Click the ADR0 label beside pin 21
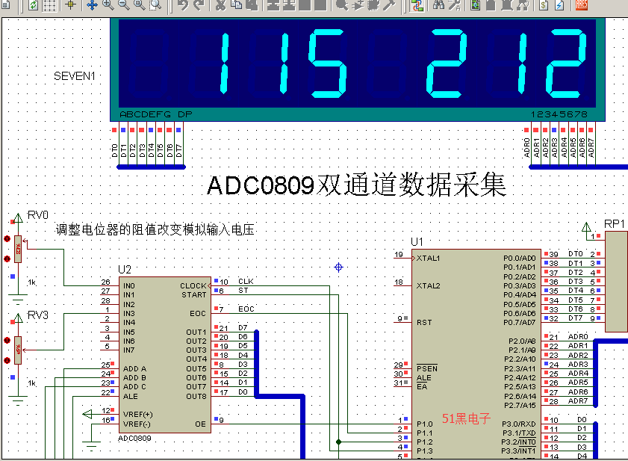The width and height of the screenshot is (628, 461). (x=578, y=337)
